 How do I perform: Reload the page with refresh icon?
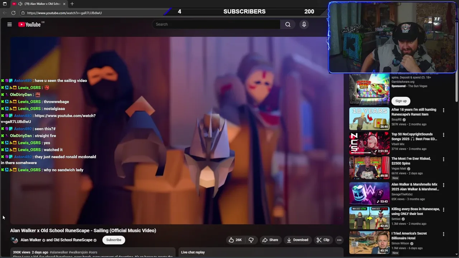click(13, 13)
